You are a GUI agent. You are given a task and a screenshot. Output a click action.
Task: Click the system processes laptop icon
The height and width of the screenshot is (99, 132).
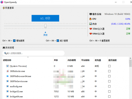click(x=4, y=48)
